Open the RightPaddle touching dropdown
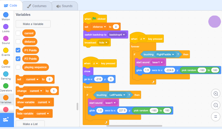Viewport: 222px width, 129px height. click(165, 54)
